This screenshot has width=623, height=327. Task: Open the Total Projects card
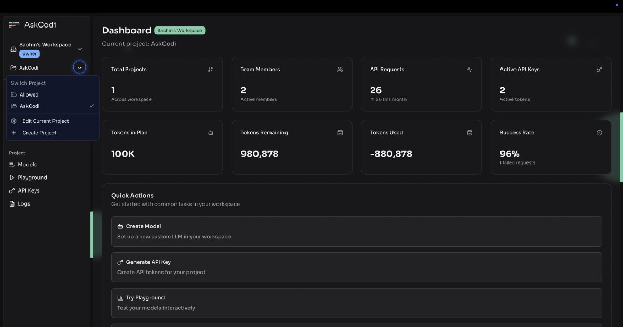(x=162, y=84)
